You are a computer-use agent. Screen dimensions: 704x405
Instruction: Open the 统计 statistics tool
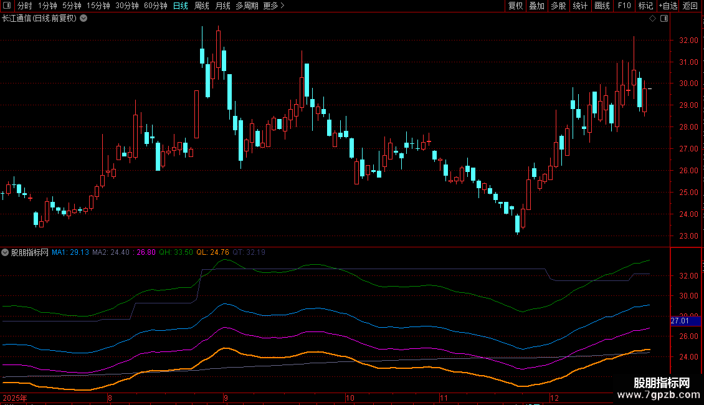pos(580,6)
